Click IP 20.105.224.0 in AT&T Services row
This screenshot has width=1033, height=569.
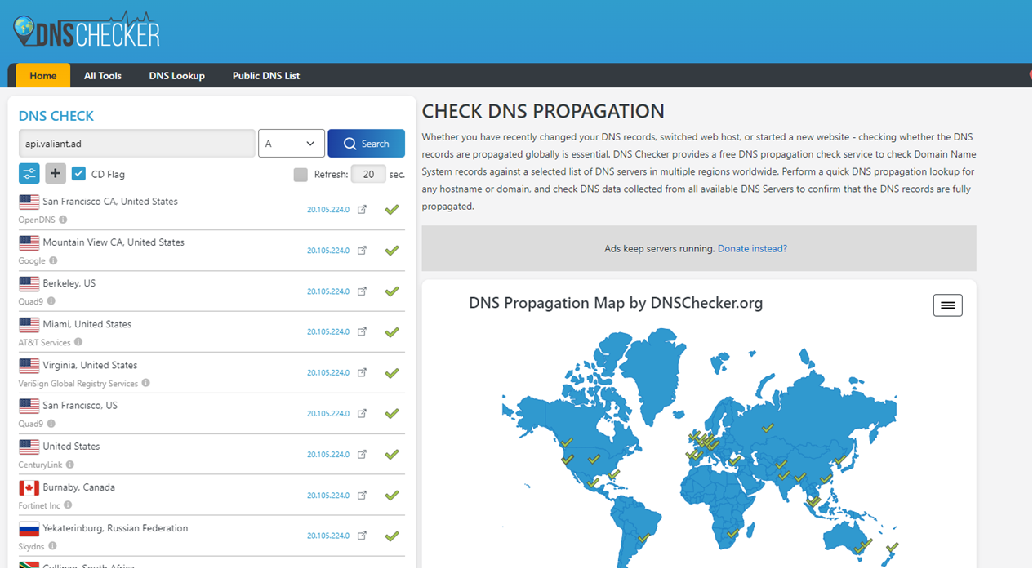click(x=328, y=332)
